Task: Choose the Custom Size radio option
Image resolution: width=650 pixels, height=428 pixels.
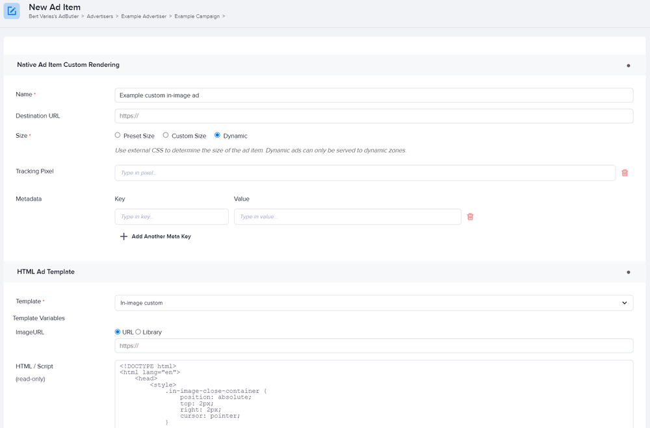Action: [166, 135]
